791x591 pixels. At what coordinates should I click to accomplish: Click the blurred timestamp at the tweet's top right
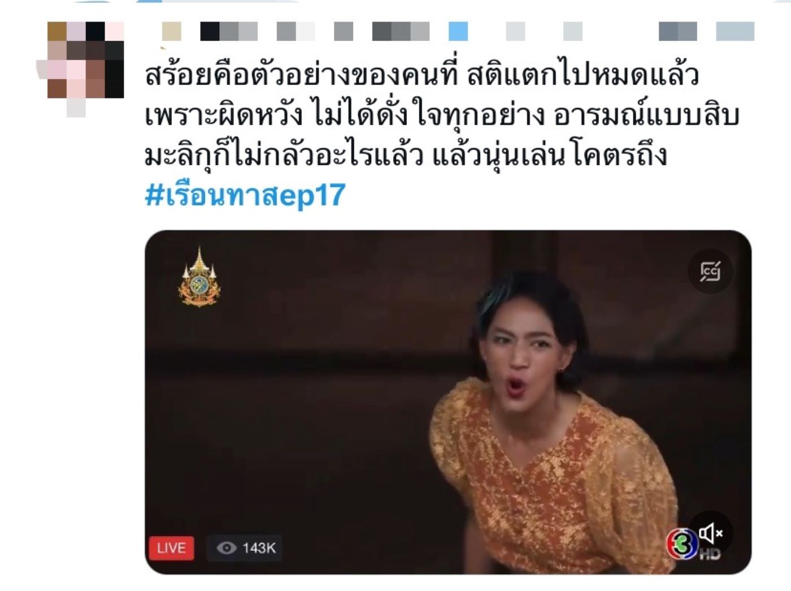tap(706, 31)
